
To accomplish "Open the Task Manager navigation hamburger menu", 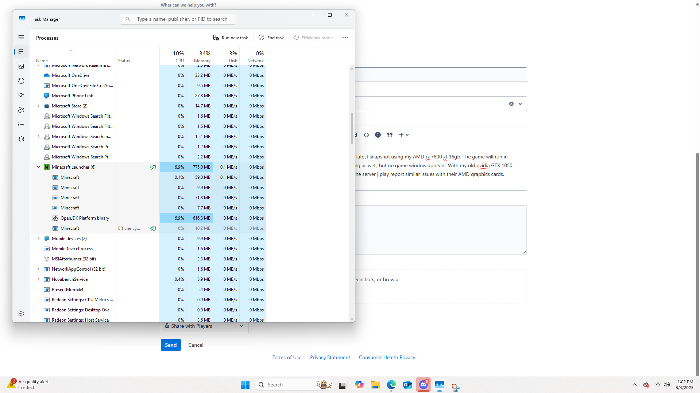I will [21, 37].
